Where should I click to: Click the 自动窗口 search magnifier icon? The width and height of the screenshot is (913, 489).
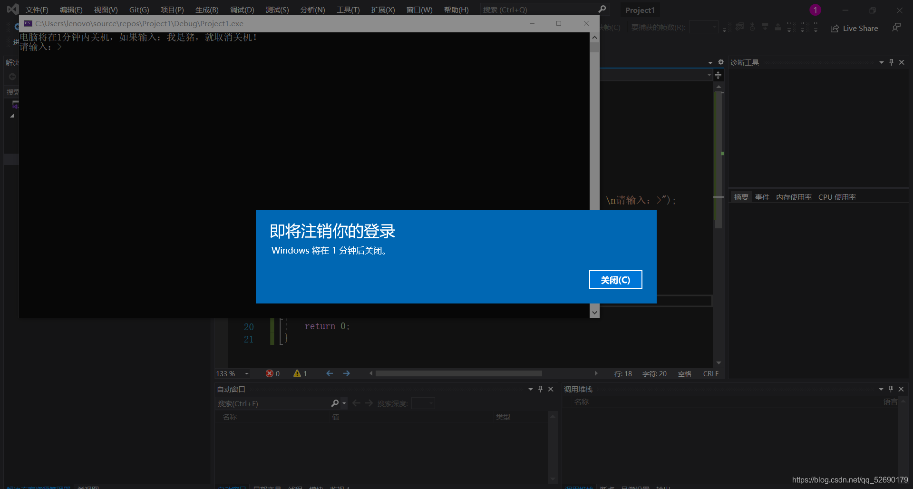coord(335,403)
